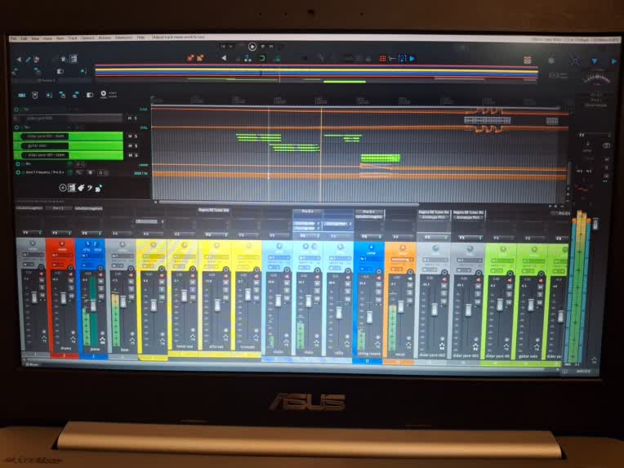Mute the drums mixer strip
This screenshot has height=468, width=624.
(x=71, y=281)
